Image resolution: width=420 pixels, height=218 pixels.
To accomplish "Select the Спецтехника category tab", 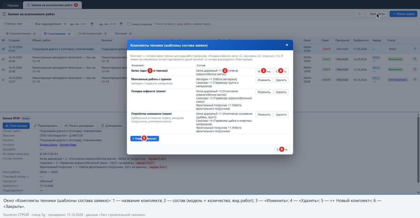I will click(x=57, y=34).
